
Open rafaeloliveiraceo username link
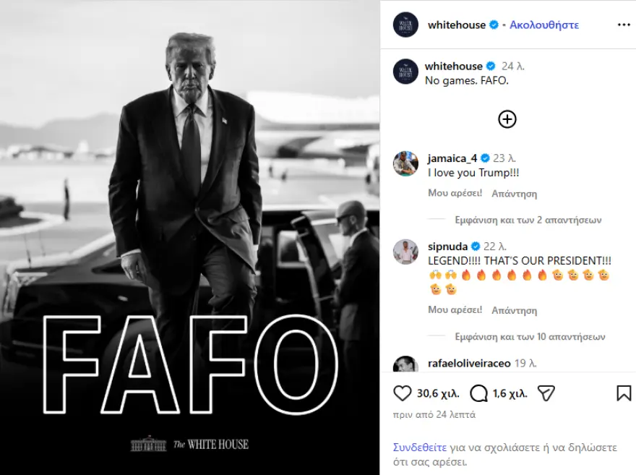click(x=469, y=363)
